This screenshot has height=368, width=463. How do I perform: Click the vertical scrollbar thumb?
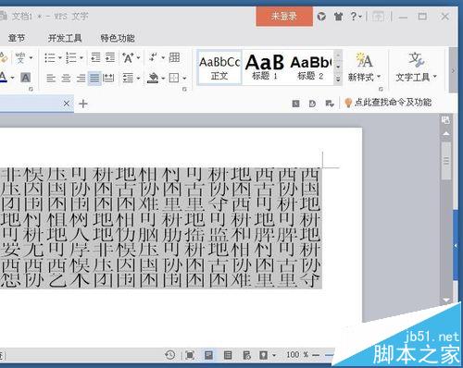coord(446,161)
